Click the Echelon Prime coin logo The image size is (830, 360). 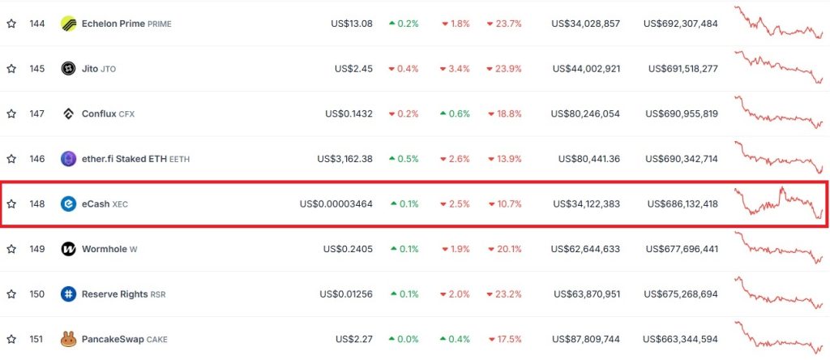tap(69, 24)
